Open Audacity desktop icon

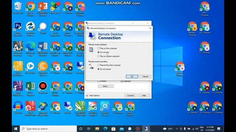18,107
